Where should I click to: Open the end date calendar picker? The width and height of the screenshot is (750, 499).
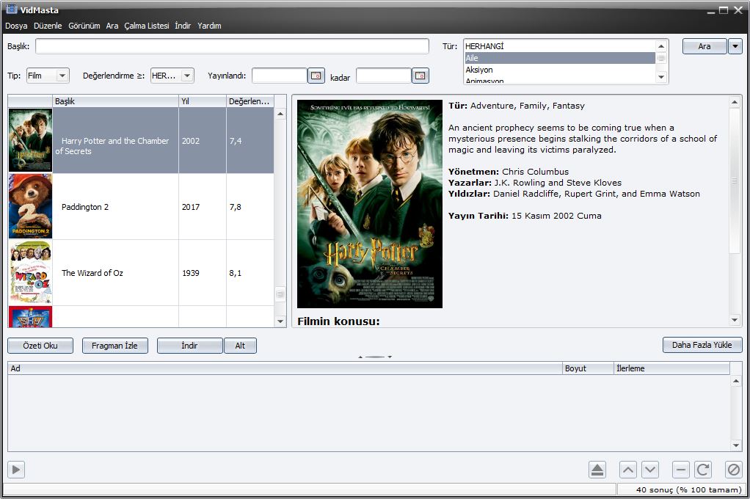(420, 76)
